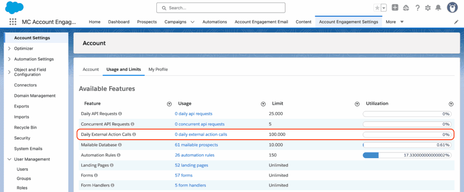Open the 0 concurrent api requests link
Image resolution: width=464 pixels, height=192 pixels.
(199, 124)
